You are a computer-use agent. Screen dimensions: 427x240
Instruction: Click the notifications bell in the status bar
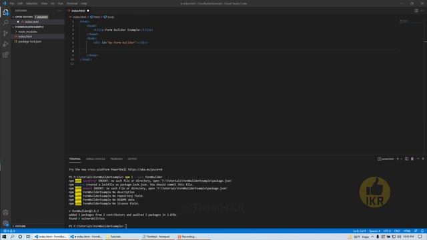tap(422, 231)
